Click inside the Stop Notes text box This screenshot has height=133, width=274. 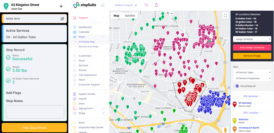(35, 112)
